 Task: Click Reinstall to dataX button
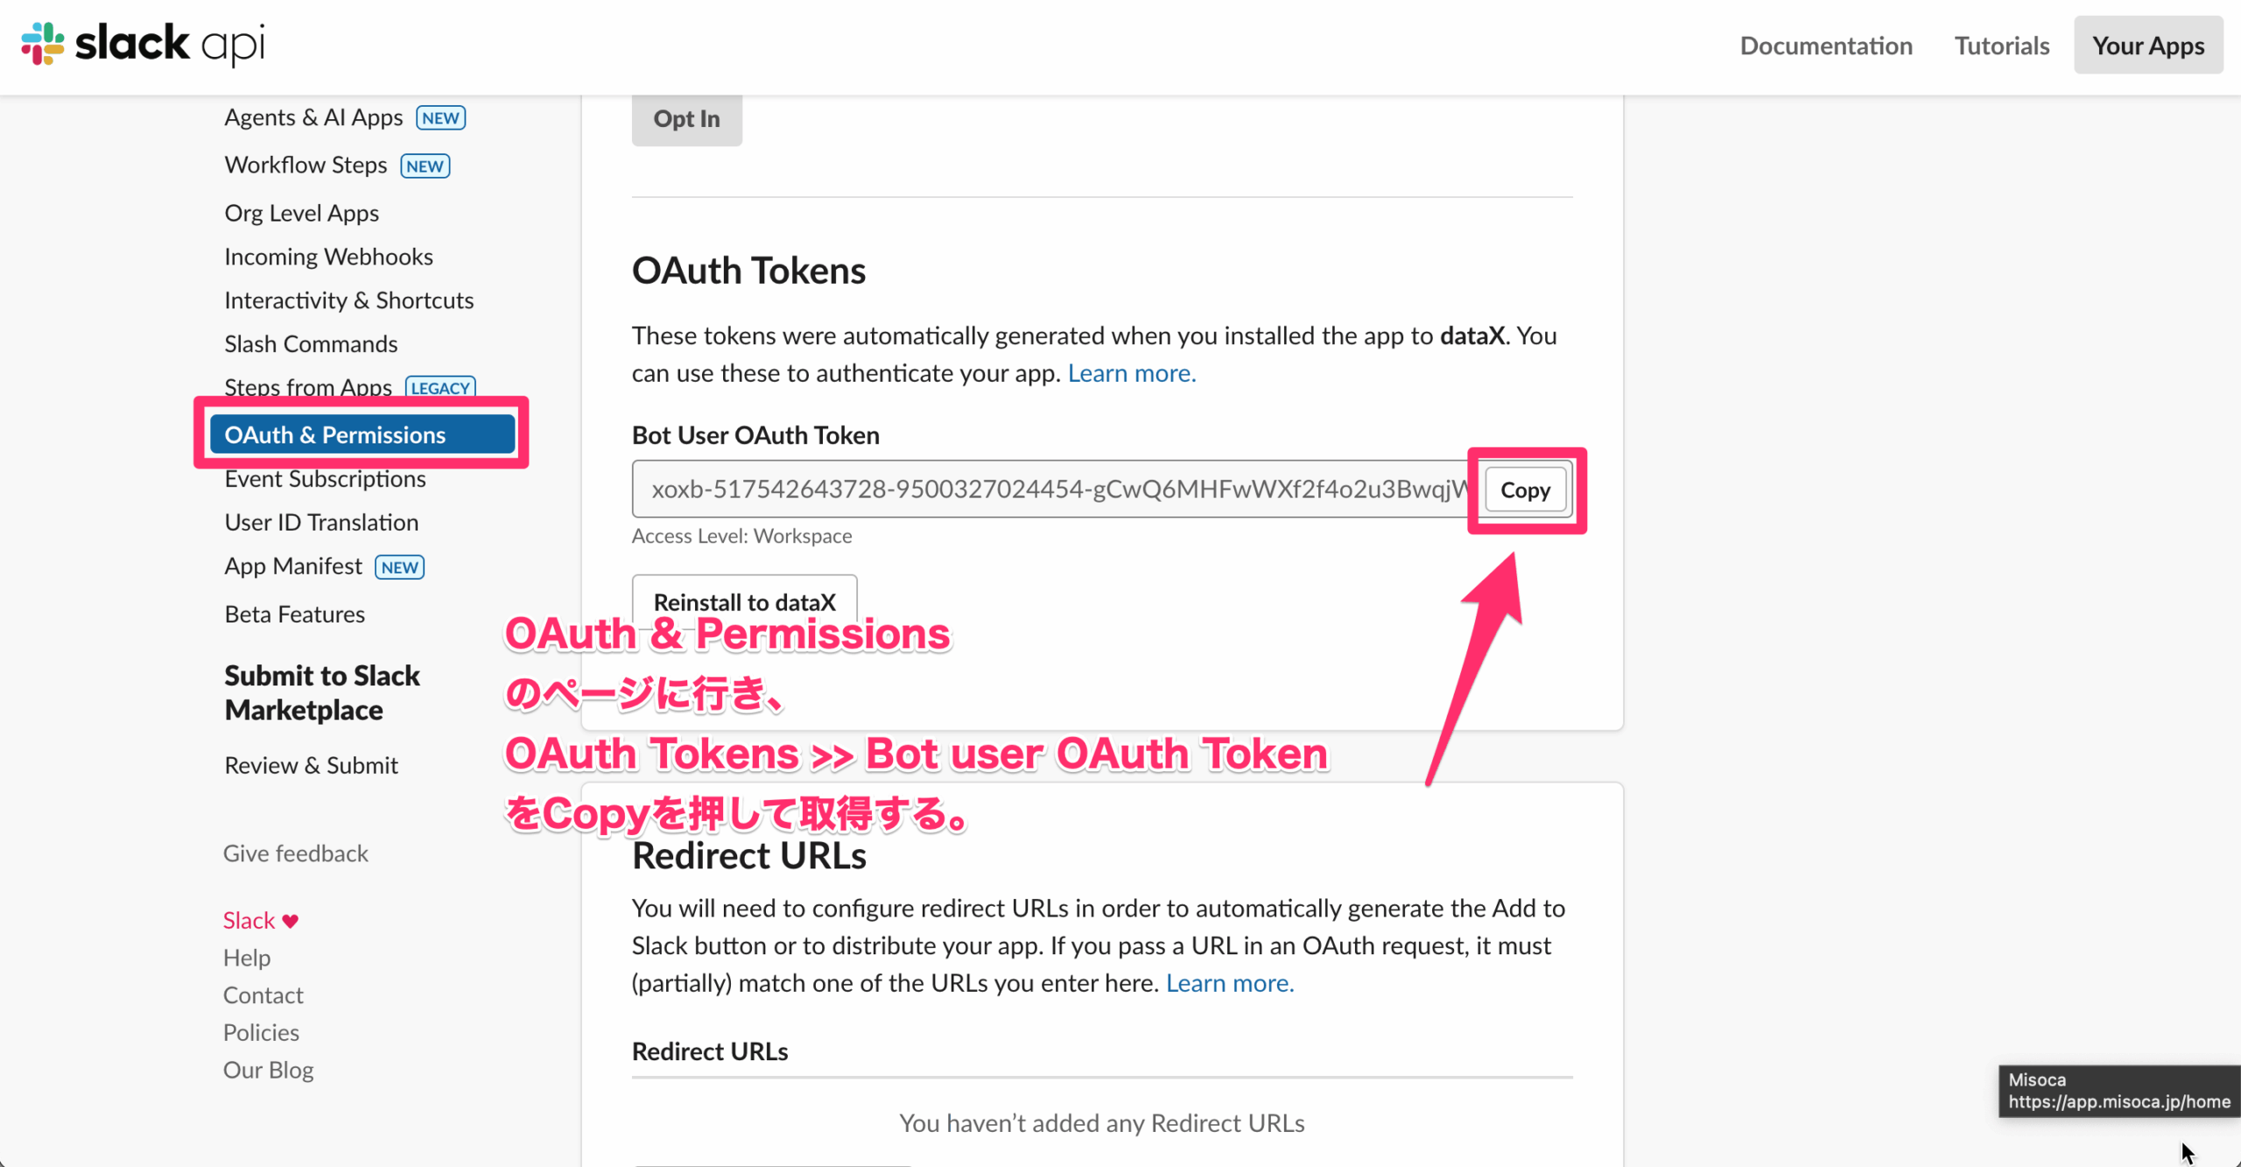[744, 602]
